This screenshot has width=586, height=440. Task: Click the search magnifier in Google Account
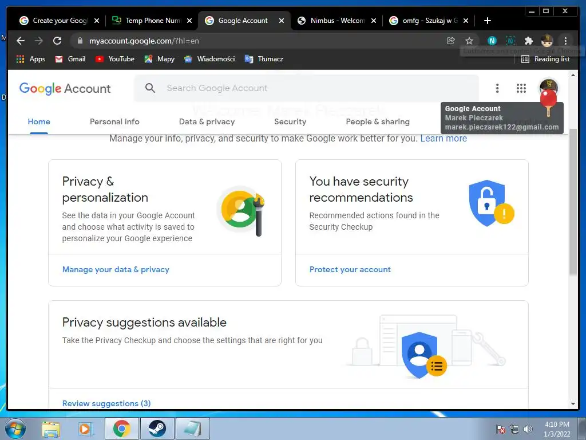[x=151, y=88]
